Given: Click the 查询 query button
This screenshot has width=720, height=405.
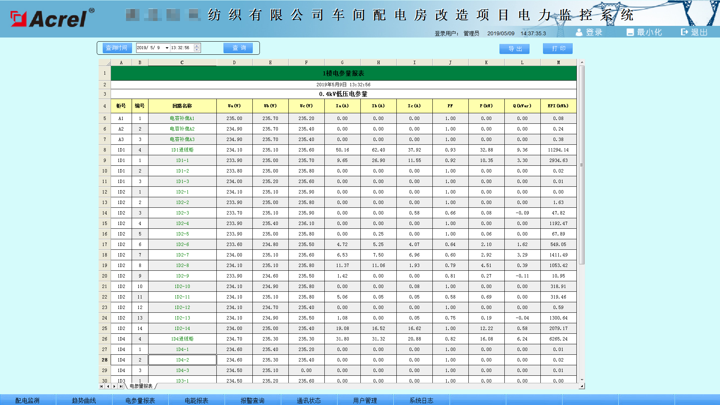Looking at the screenshot, I should click(x=238, y=48).
